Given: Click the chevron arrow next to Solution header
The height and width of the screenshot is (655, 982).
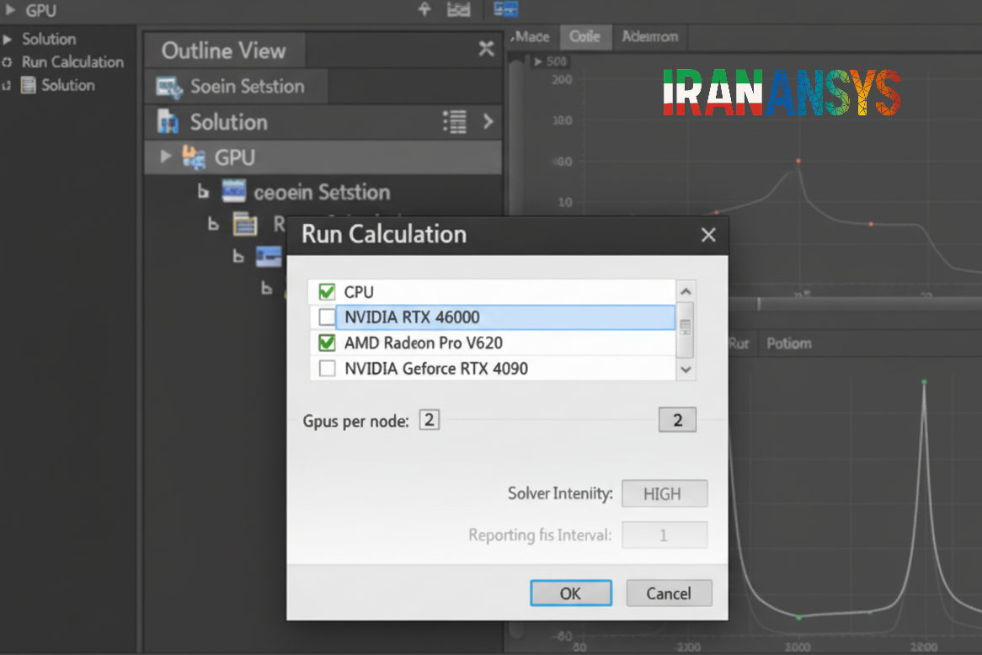Looking at the screenshot, I should pos(488,121).
